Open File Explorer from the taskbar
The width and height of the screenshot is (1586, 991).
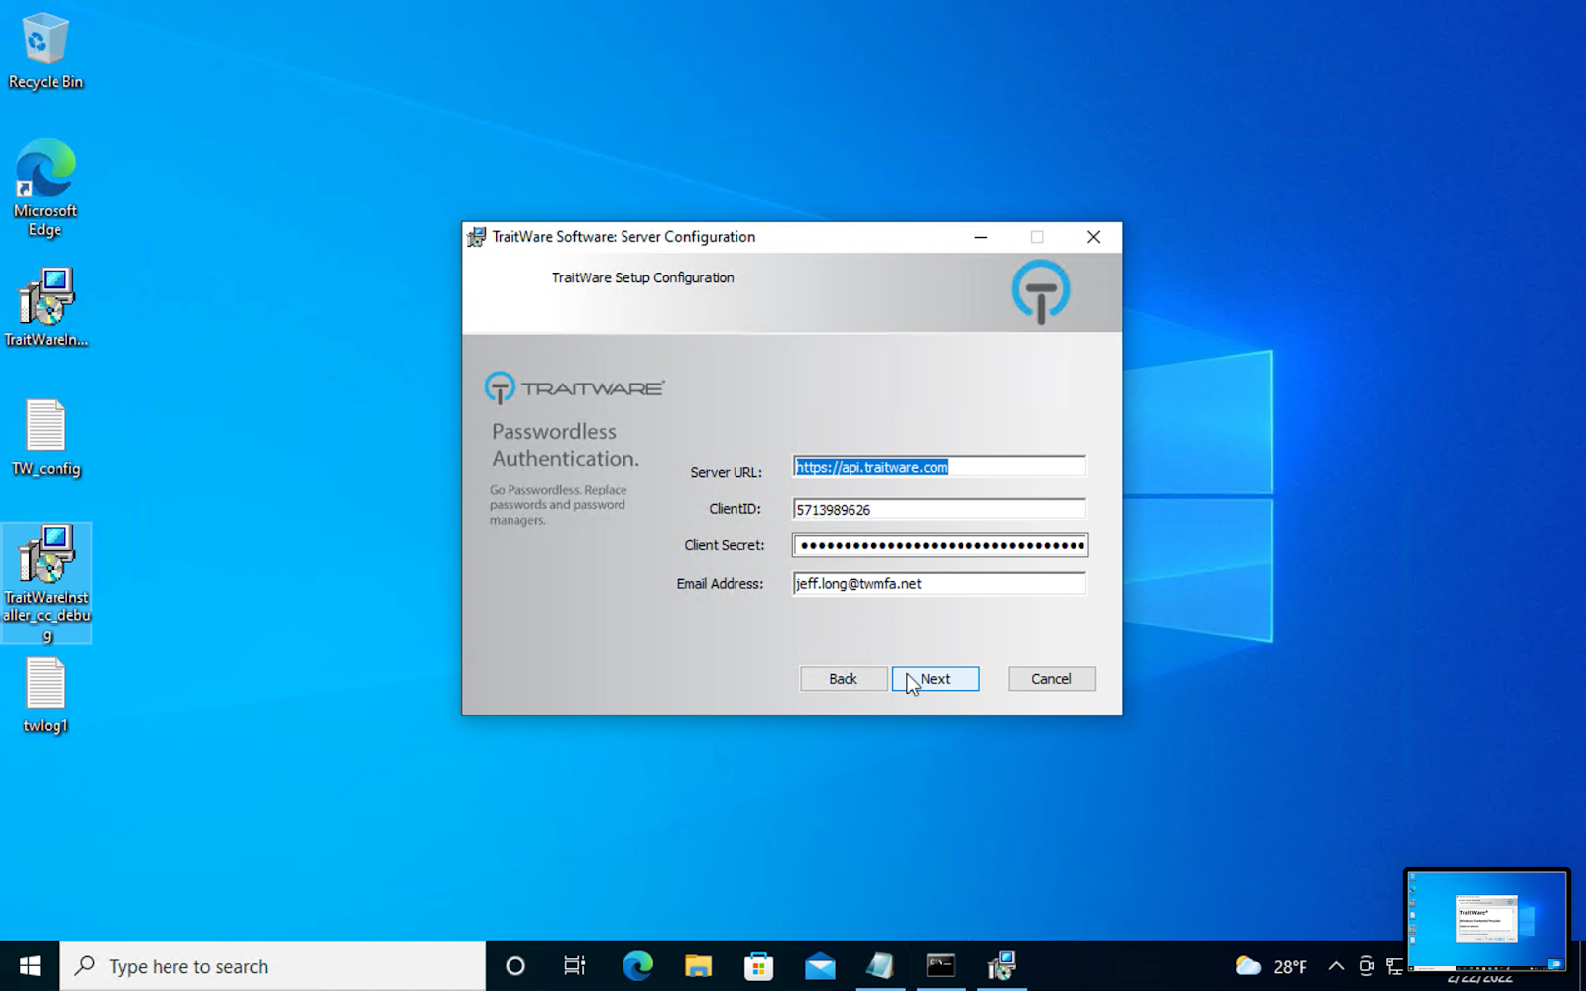pos(698,966)
